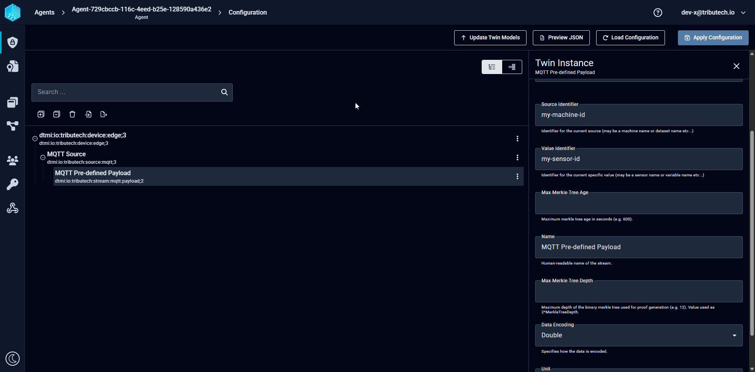Click the export file icon

[104, 114]
